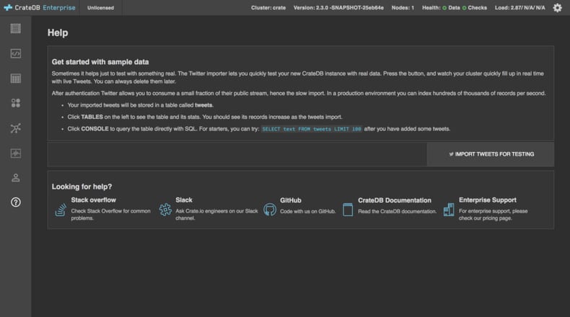The width and height of the screenshot is (570, 317).
Task: Click the bold word tweets in bullet list
Action: tap(204, 105)
